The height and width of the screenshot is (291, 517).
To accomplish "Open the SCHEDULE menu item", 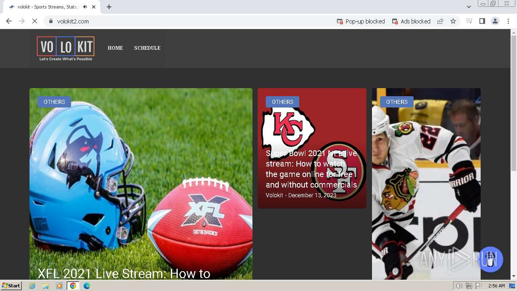I will 147,48.
